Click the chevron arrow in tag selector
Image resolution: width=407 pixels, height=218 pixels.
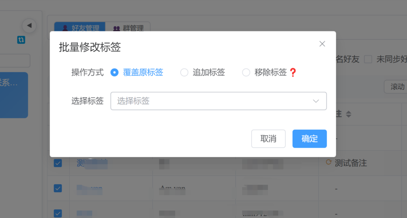(316, 101)
